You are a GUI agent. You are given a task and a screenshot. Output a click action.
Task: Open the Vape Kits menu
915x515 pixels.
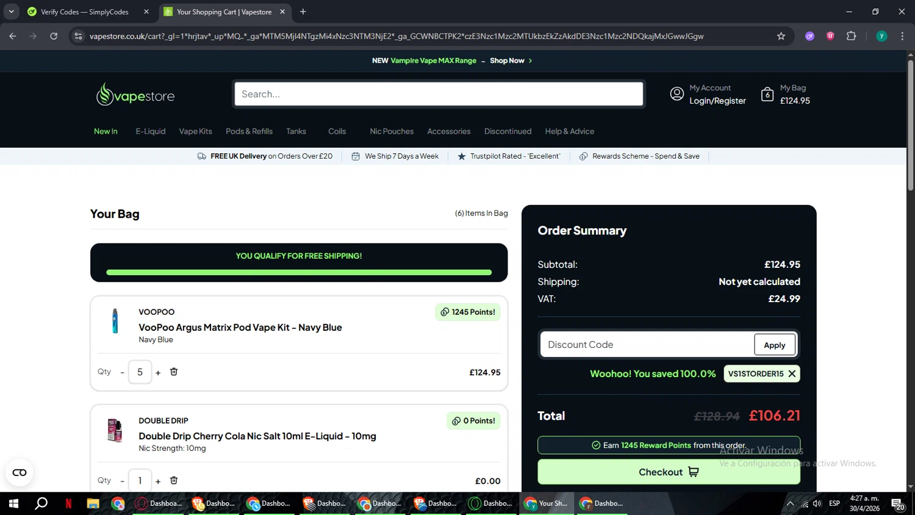196,131
